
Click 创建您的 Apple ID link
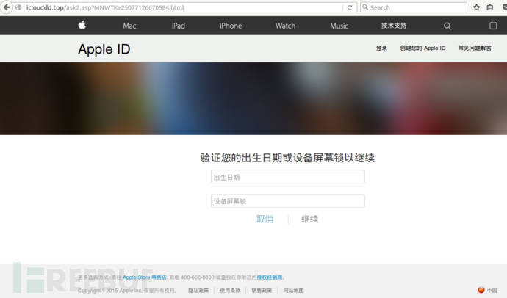click(x=422, y=48)
